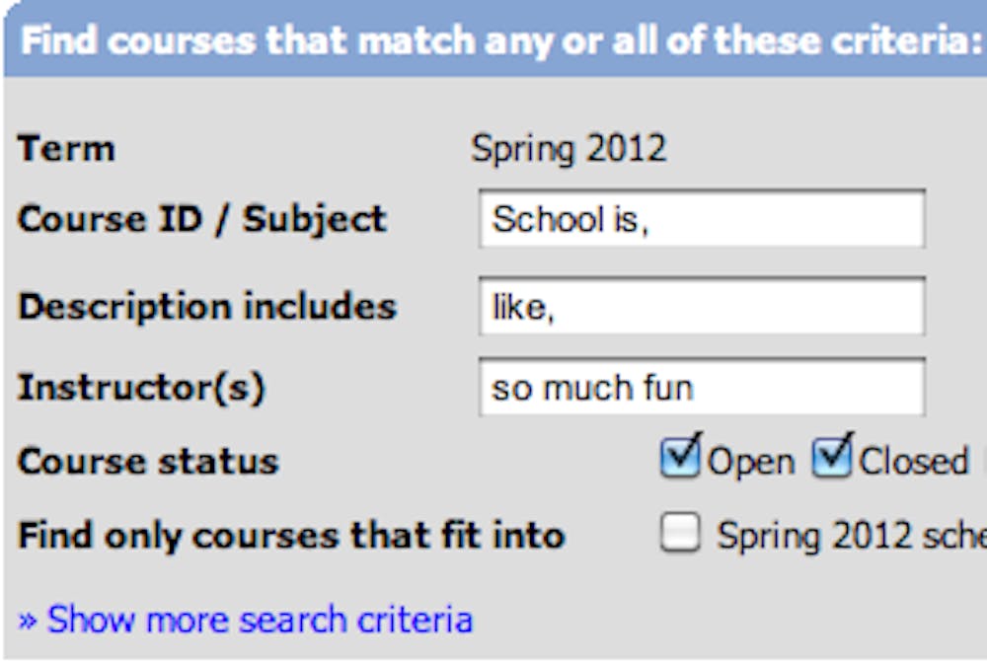Image resolution: width=987 pixels, height=663 pixels.
Task: Click the Course ID / Subject label
Action: pyautogui.click(x=201, y=219)
